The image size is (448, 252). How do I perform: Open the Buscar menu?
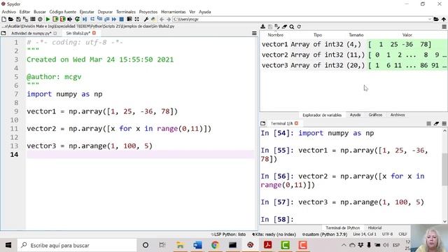[40, 12]
